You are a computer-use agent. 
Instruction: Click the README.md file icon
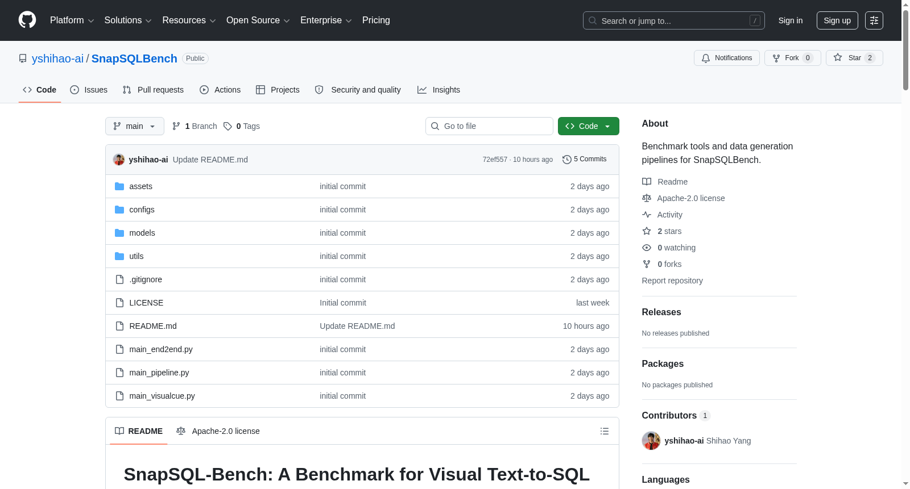119,326
